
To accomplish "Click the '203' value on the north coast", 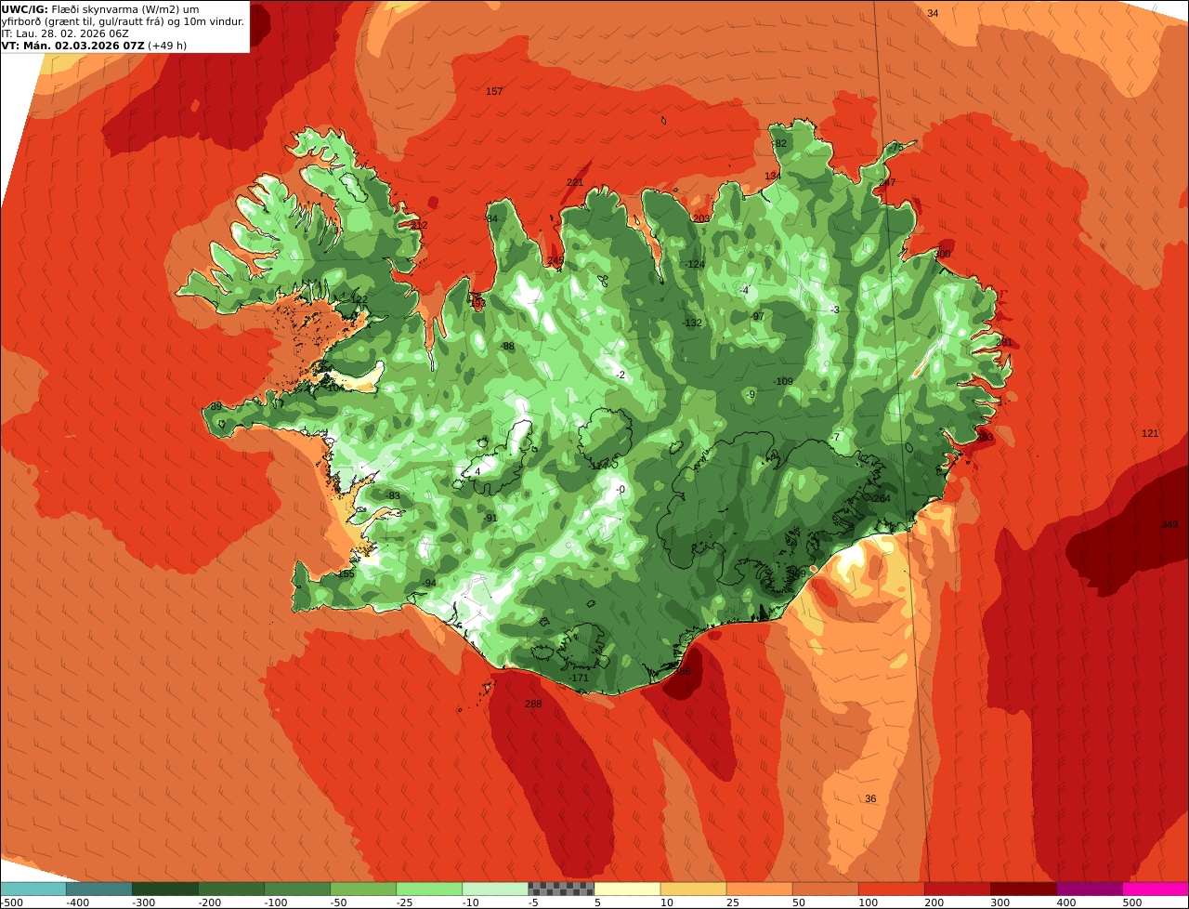I will tap(701, 218).
